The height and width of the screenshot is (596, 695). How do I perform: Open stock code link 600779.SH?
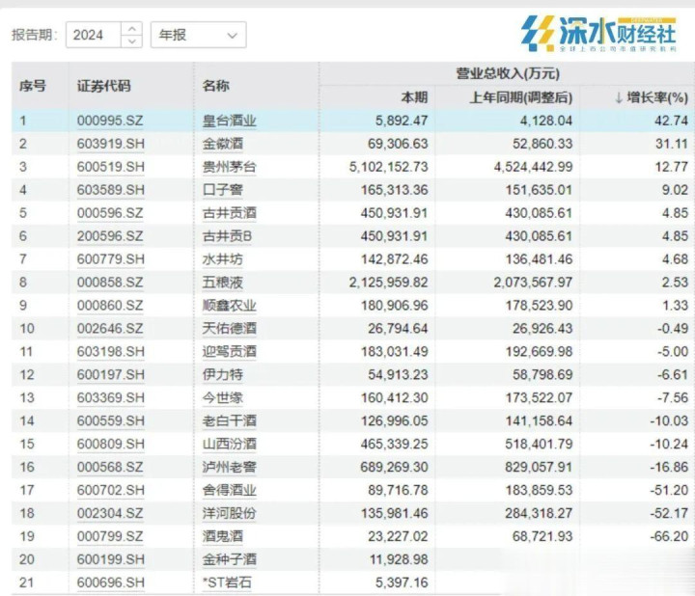(110, 259)
